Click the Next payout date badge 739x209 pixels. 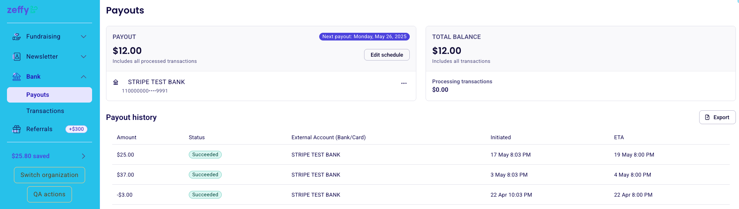[x=364, y=37]
